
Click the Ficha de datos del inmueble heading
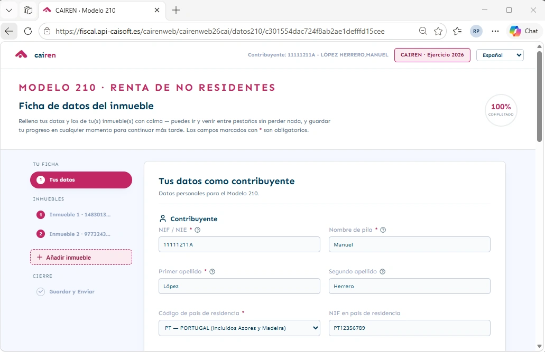(86, 106)
